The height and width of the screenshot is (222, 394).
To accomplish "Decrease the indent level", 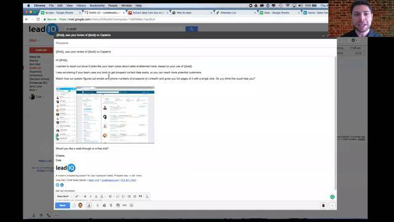I will (129, 196).
